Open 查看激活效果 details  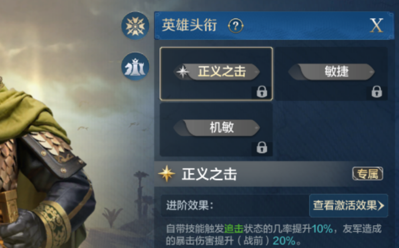click(x=349, y=205)
